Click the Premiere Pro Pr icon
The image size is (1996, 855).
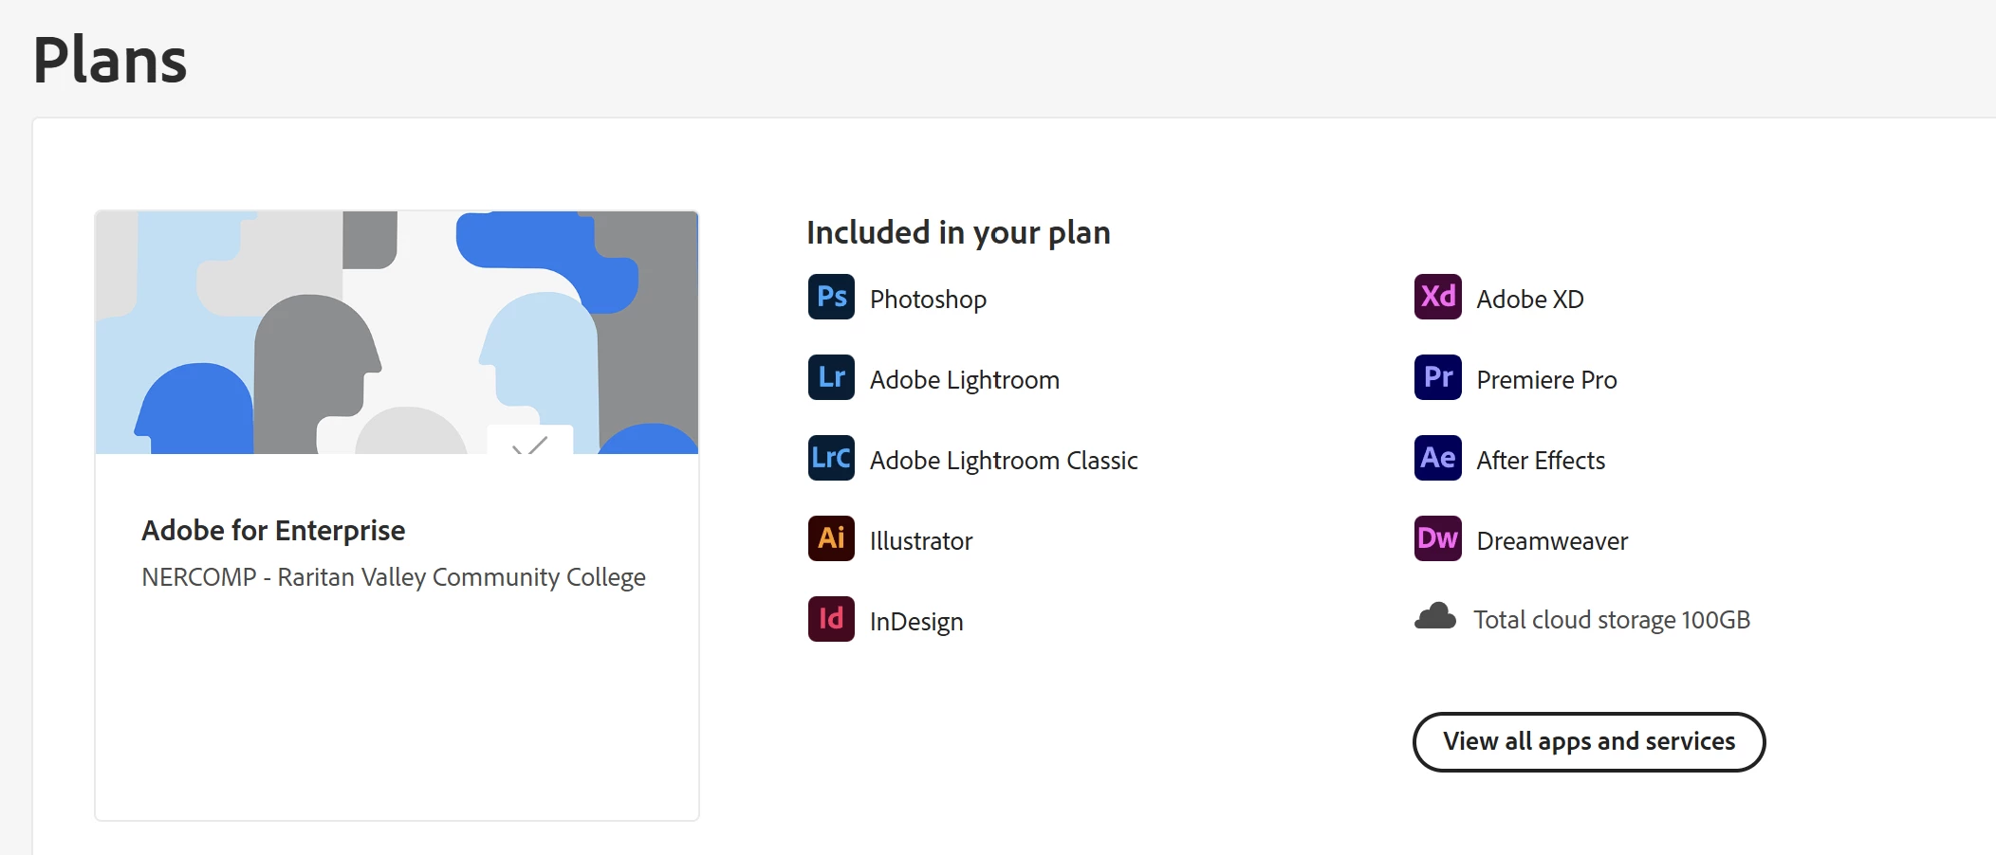coord(1437,377)
